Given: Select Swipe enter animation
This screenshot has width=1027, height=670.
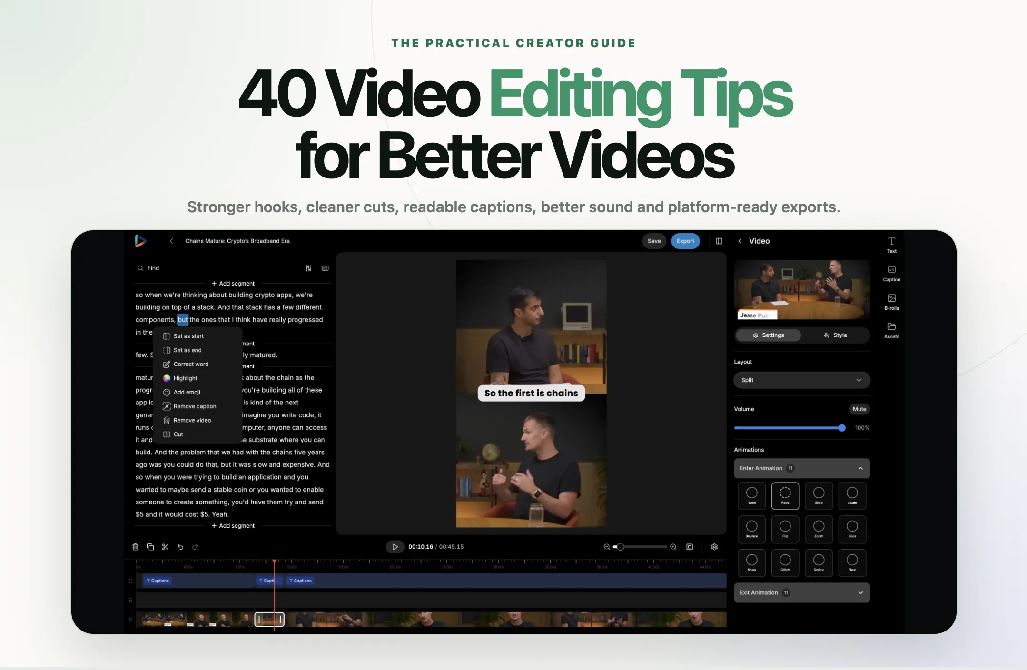Looking at the screenshot, I should click(x=819, y=563).
